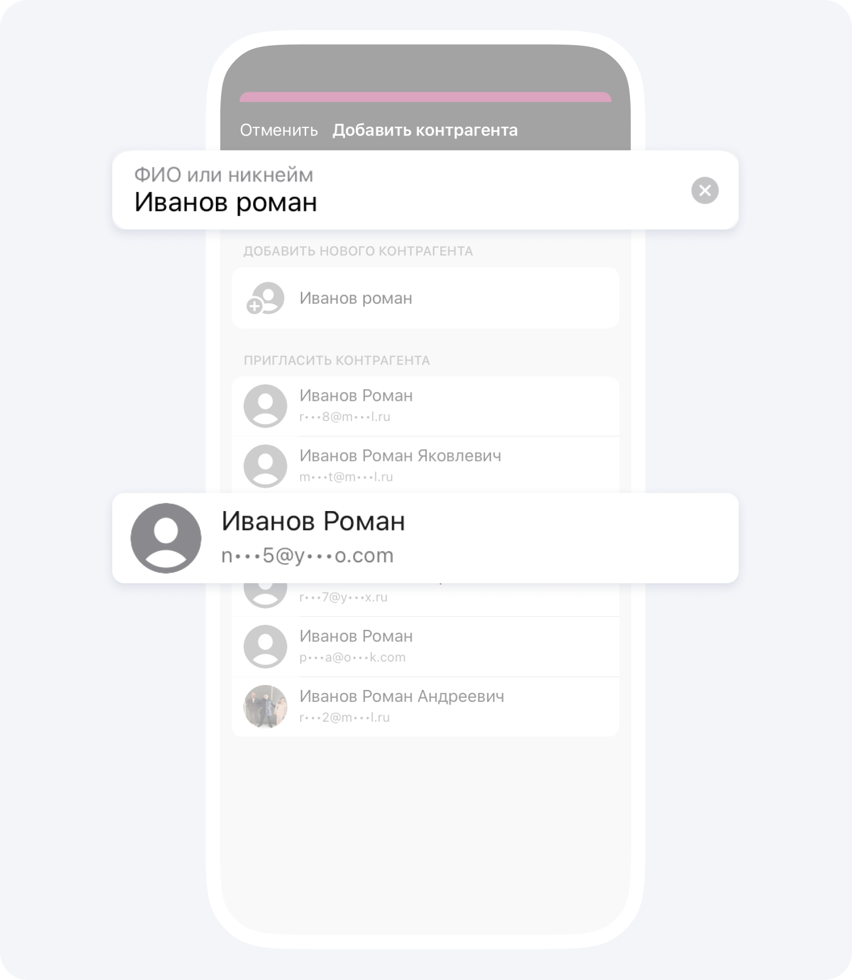Open photo avatar of Иванов Роман Андреевич
The width and height of the screenshot is (852, 980).
click(x=265, y=706)
